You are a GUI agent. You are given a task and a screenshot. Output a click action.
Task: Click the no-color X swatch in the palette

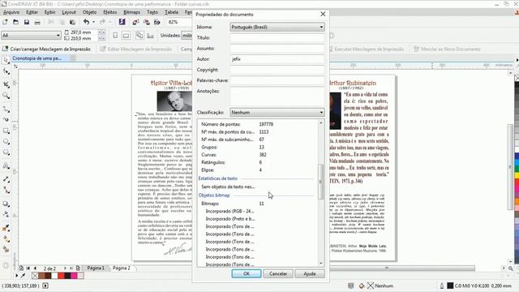[35, 276]
